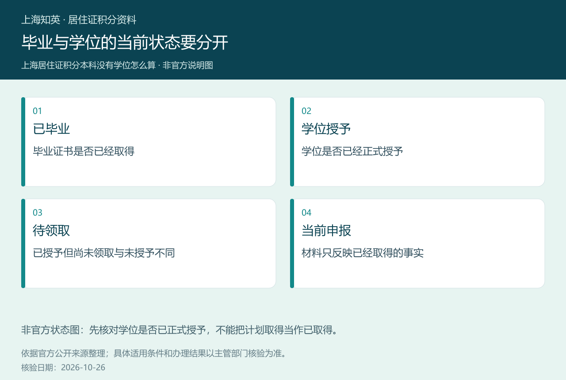Click the header text "上海知英 · 居住证积分资料"
This screenshot has width=566, height=380.
click(79, 20)
